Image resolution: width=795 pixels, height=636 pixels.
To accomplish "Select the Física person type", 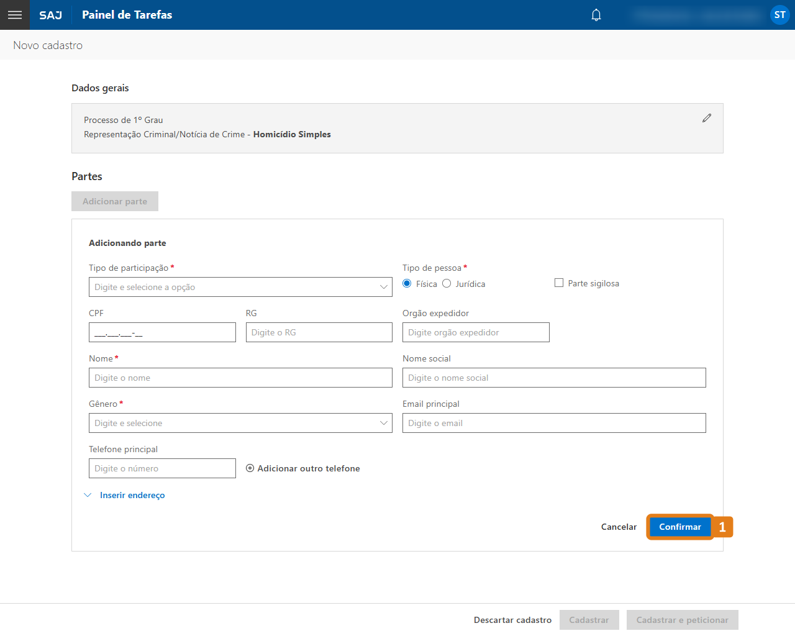I will point(407,284).
